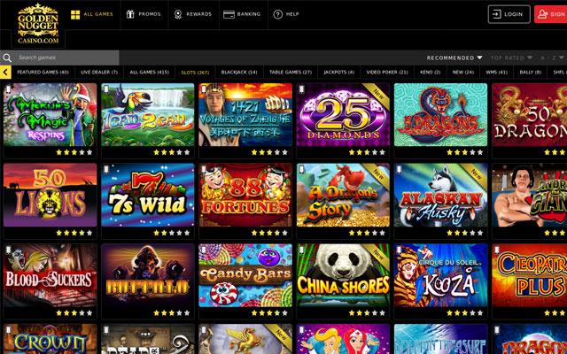Expand the Recommended sort dropdown
Image resolution: width=567 pixels, height=354 pixels.
click(454, 58)
